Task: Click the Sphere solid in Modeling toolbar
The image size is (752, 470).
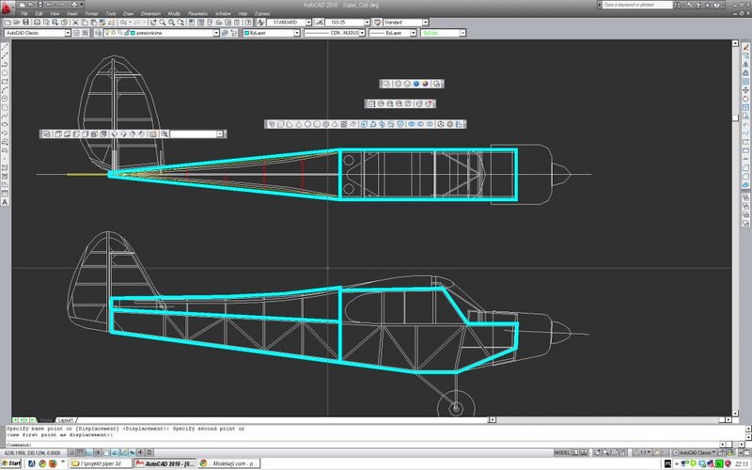Action: (x=307, y=124)
